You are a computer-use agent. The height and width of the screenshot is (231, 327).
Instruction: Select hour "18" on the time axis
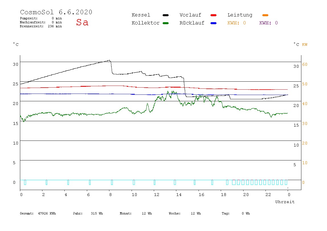coord(224,195)
